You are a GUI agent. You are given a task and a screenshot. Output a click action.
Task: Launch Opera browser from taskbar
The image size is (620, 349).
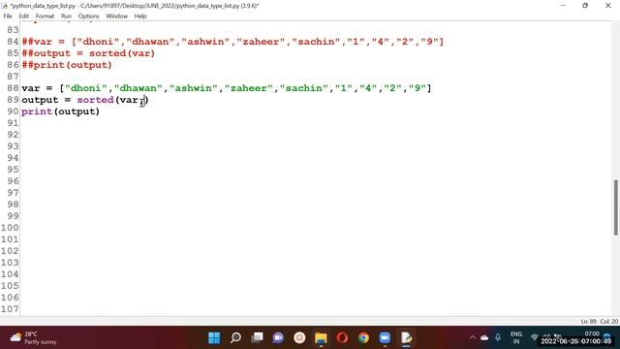[x=342, y=338]
